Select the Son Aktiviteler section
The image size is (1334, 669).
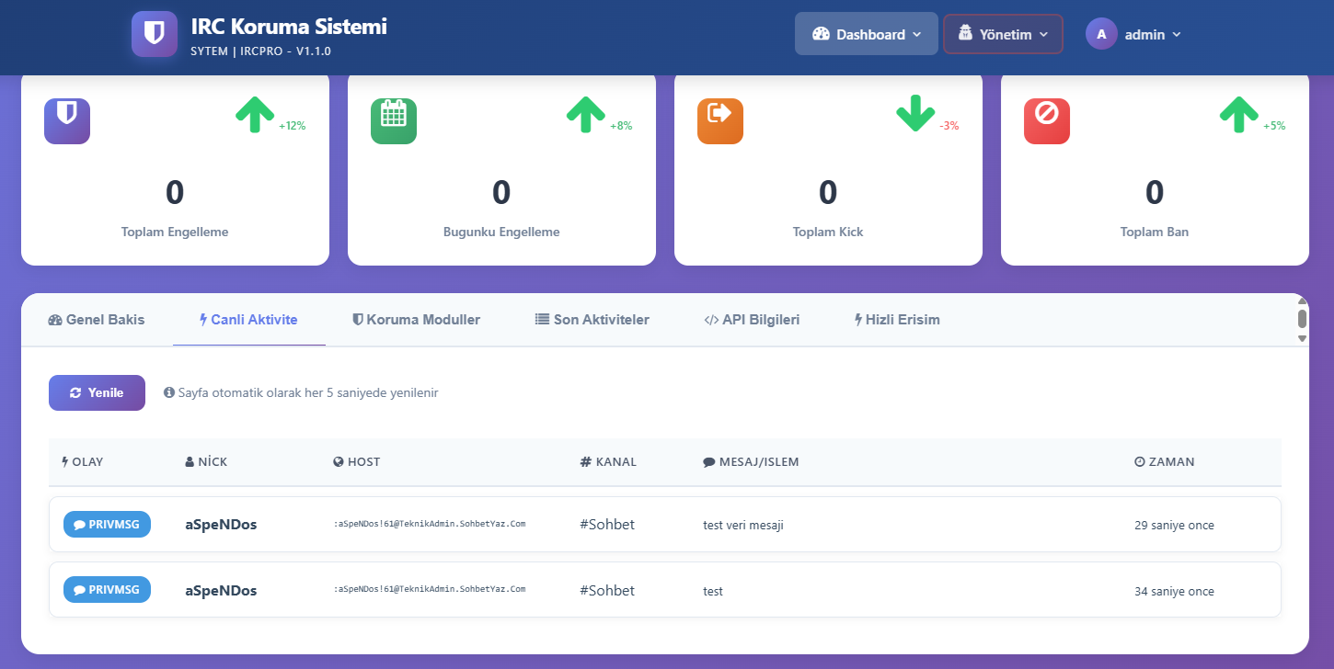coord(592,319)
